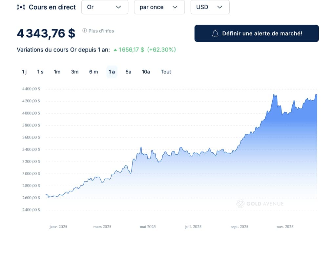This screenshot has height=254, width=336.
Task: Show the 5a price history
Action: [128, 72]
